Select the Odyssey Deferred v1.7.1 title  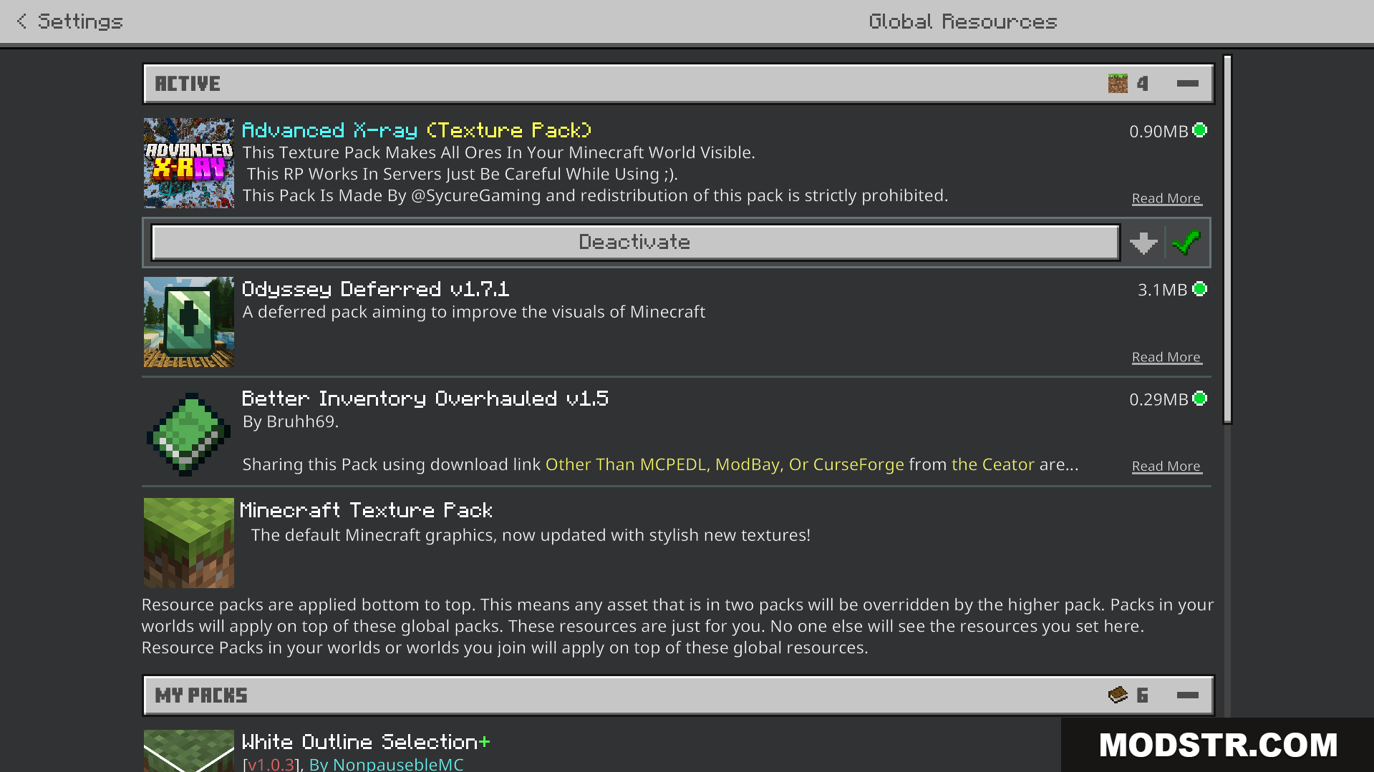(x=376, y=289)
